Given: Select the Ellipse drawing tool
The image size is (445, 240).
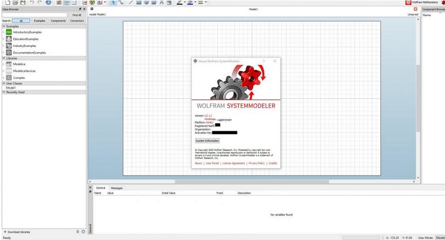Looking at the screenshot, I should point(146,2).
